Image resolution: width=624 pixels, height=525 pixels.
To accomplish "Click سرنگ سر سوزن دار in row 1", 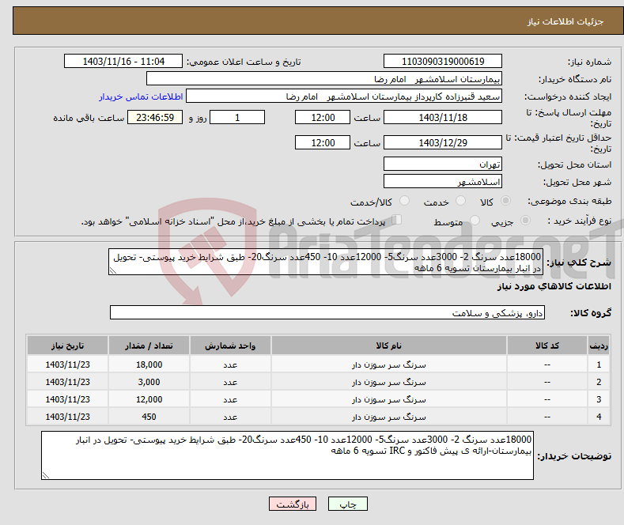I will point(389,364).
